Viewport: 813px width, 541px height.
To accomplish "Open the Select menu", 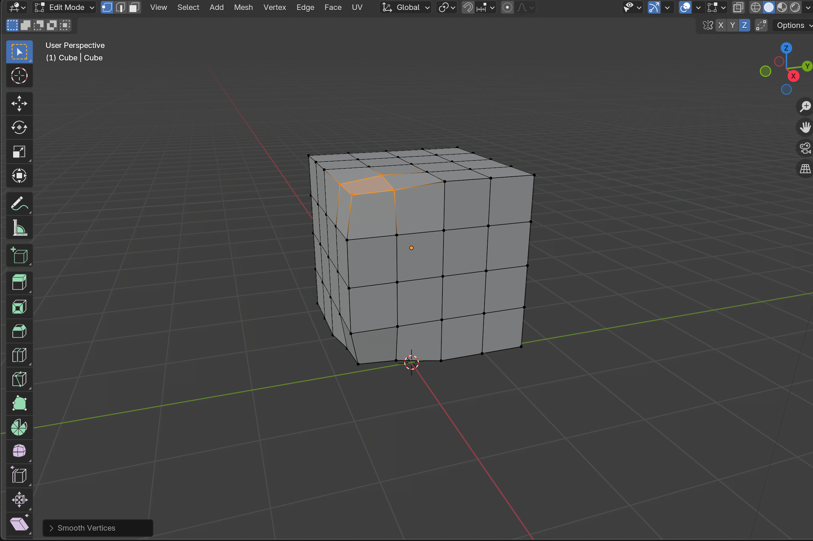I will 188,7.
